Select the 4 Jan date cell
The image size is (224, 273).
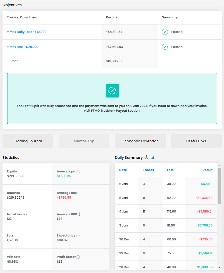124,211
